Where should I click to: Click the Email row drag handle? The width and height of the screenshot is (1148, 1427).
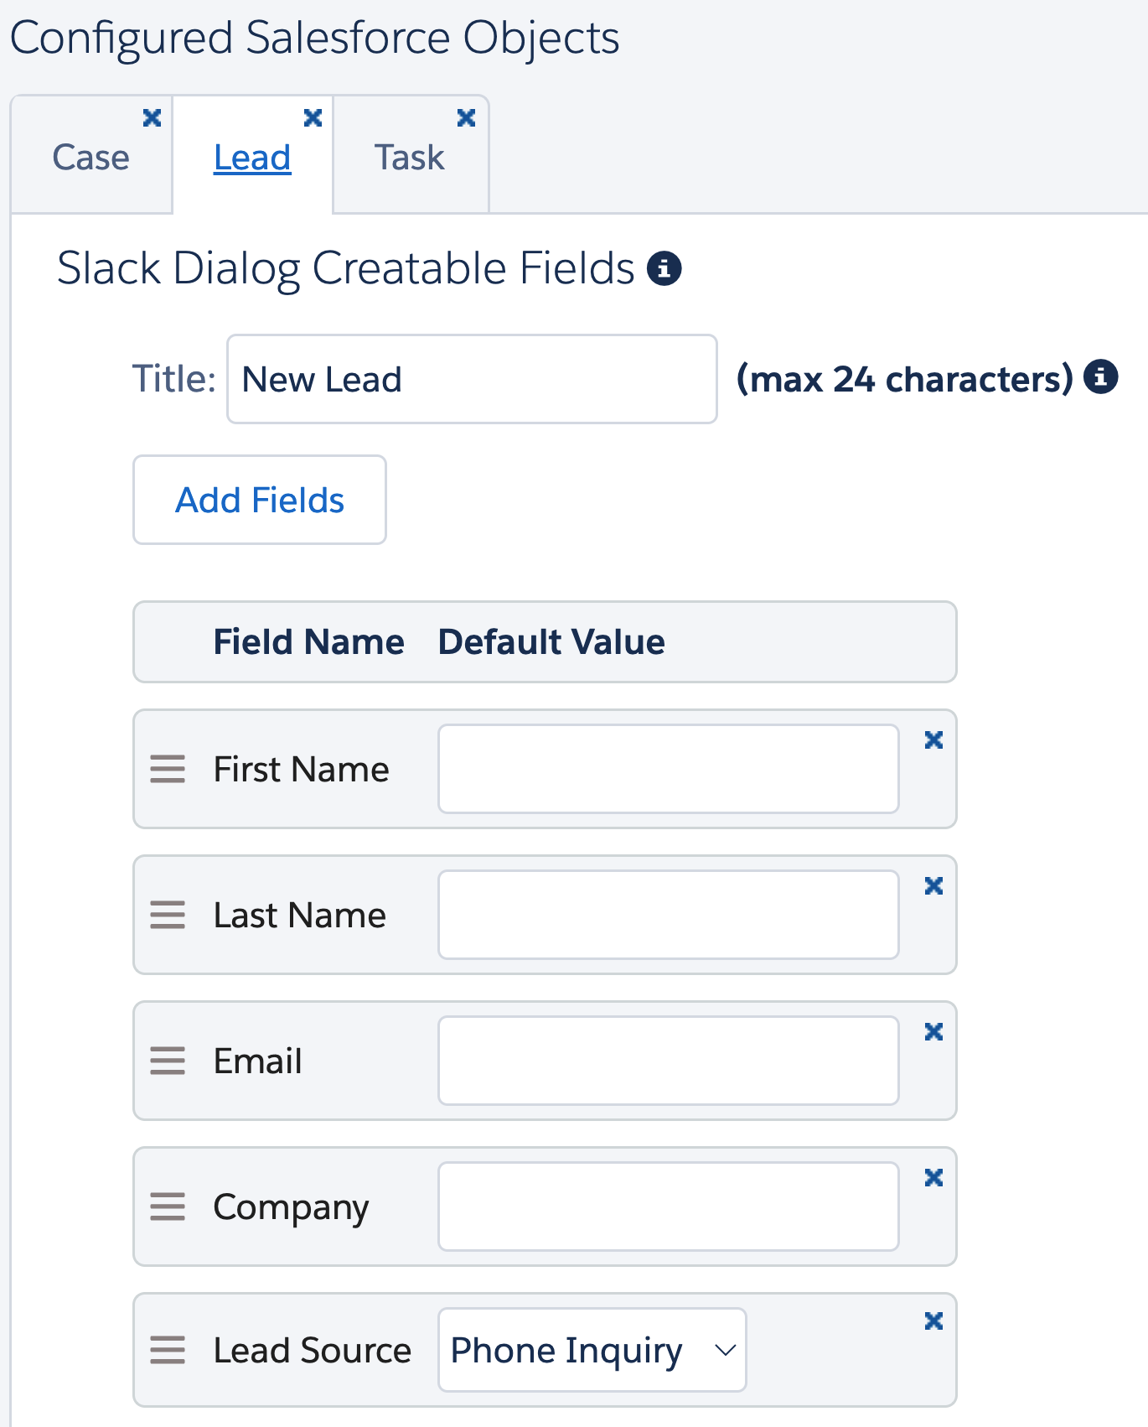(x=168, y=1061)
